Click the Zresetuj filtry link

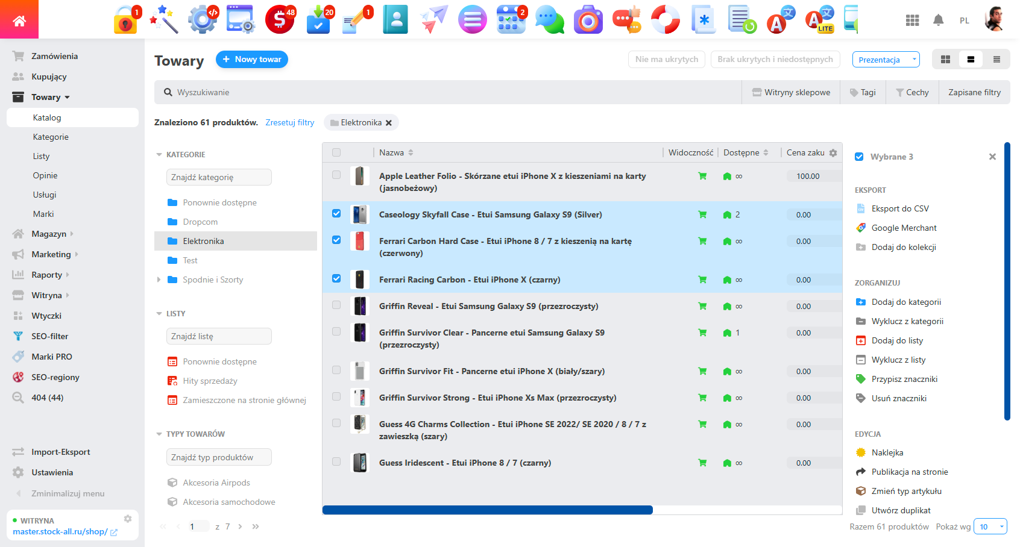coord(290,122)
